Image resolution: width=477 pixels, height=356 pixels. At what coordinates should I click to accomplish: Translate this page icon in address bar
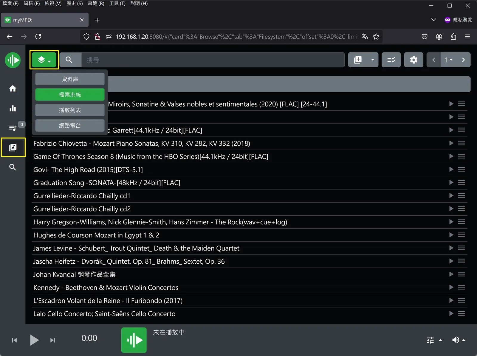[x=365, y=37]
